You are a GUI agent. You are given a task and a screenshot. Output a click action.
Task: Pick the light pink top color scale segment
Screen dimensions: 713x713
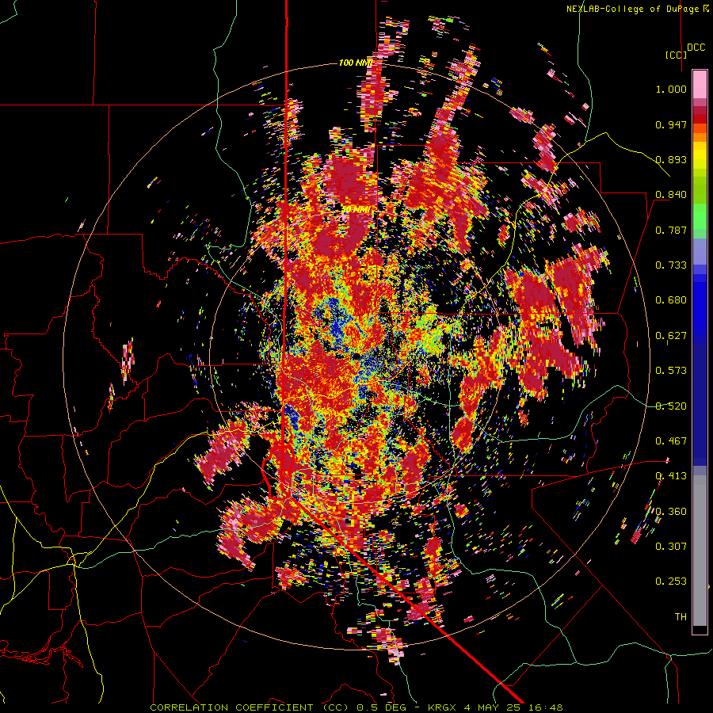700,85
